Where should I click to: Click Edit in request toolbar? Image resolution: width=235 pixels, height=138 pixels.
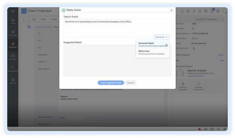34,20
